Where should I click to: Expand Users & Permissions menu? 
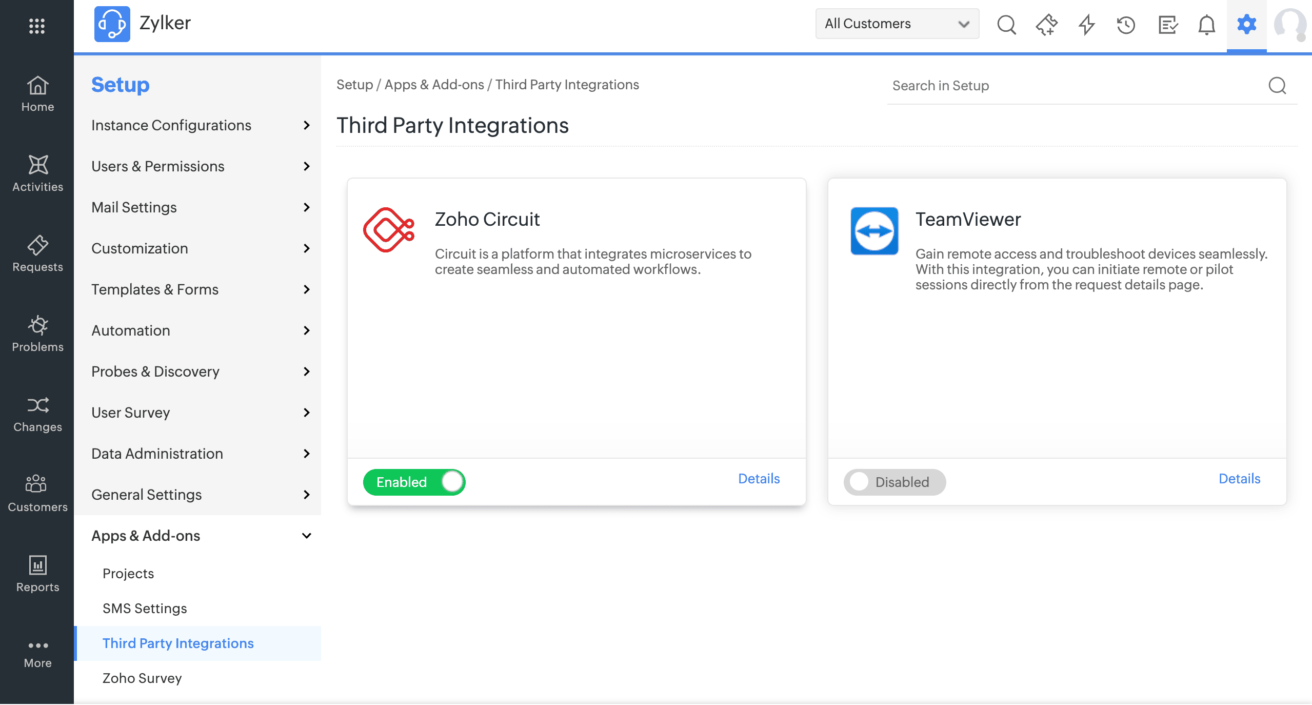click(200, 166)
